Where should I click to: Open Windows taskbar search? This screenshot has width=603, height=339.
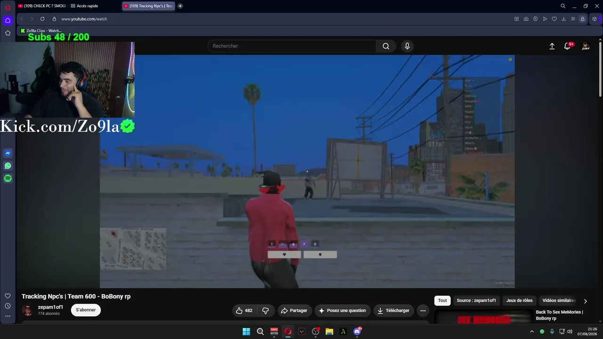click(260, 331)
